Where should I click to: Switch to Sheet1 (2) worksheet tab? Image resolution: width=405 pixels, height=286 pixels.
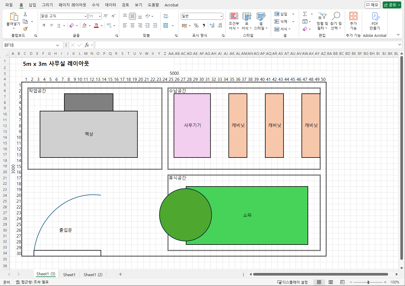(93, 275)
